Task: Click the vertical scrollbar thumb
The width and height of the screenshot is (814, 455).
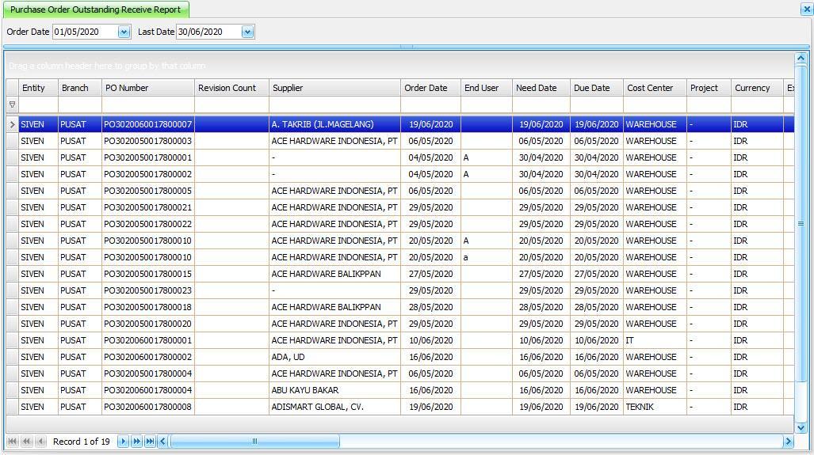Action: pos(801,224)
